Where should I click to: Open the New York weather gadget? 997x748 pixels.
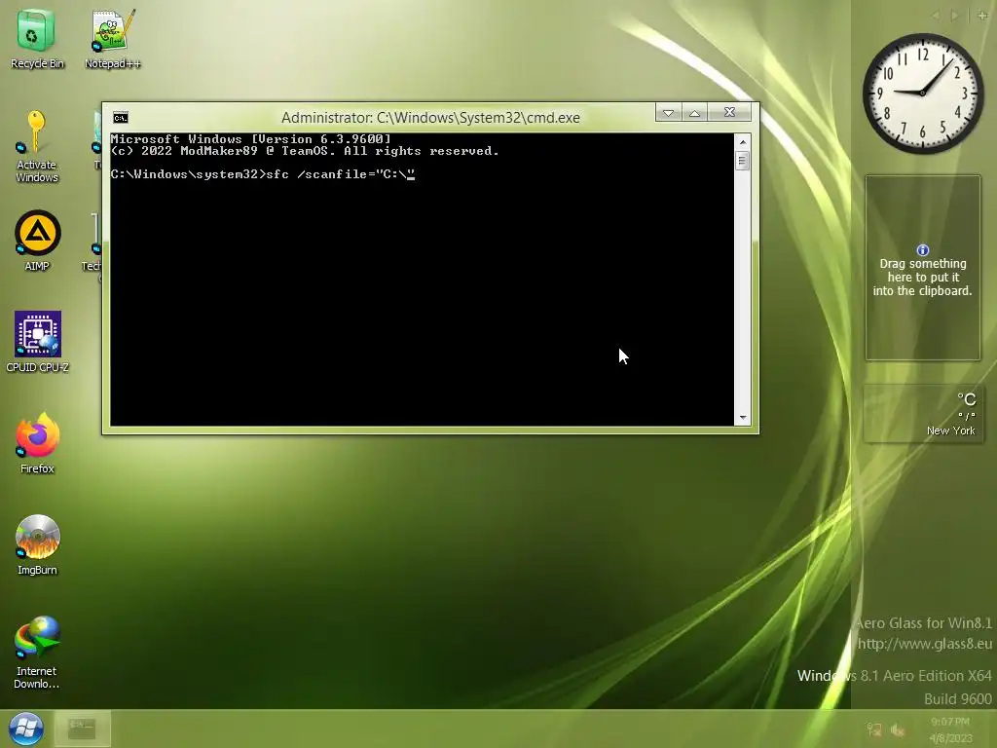coord(923,413)
